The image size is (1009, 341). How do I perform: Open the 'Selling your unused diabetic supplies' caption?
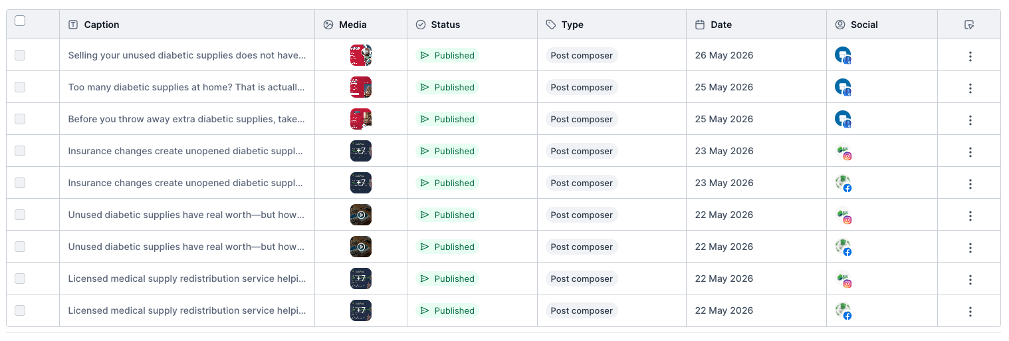coord(187,55)
